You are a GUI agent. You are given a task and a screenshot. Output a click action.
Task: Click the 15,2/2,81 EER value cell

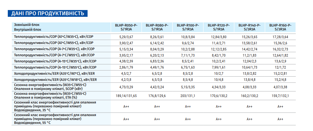coord(280,73)
